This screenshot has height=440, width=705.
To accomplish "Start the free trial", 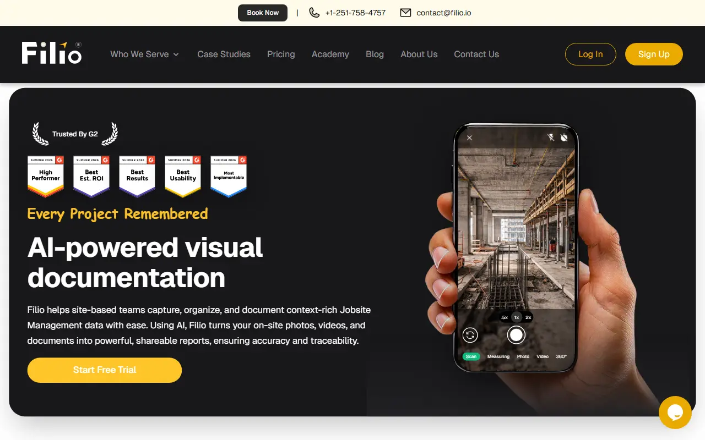I will click(x=105, y=370).
